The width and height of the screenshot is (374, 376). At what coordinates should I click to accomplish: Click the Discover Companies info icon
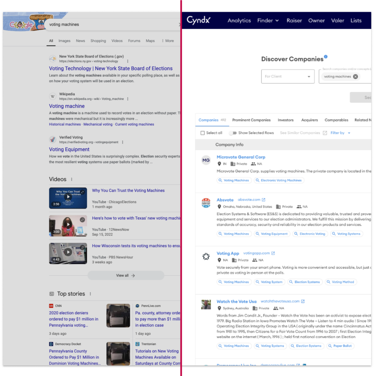(x=326, y=57)
